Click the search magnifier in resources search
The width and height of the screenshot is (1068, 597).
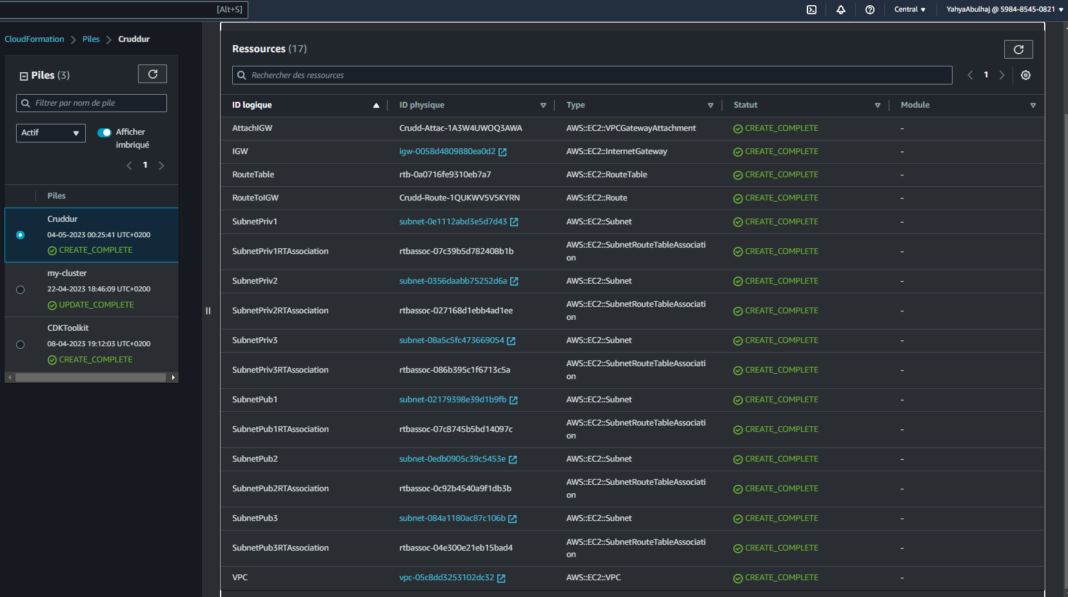pyautogui.click(x=242, y=75)
